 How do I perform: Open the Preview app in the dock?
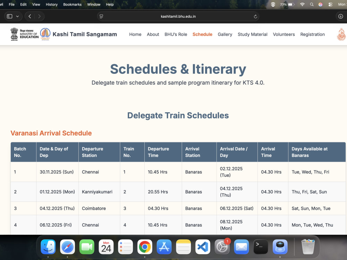(x=280, y=247)
